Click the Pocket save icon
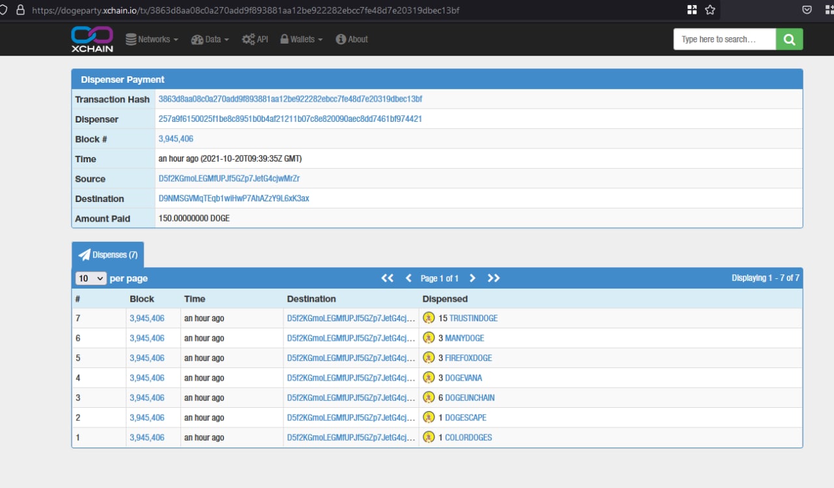The image size is (834, 488). point(807,10)
